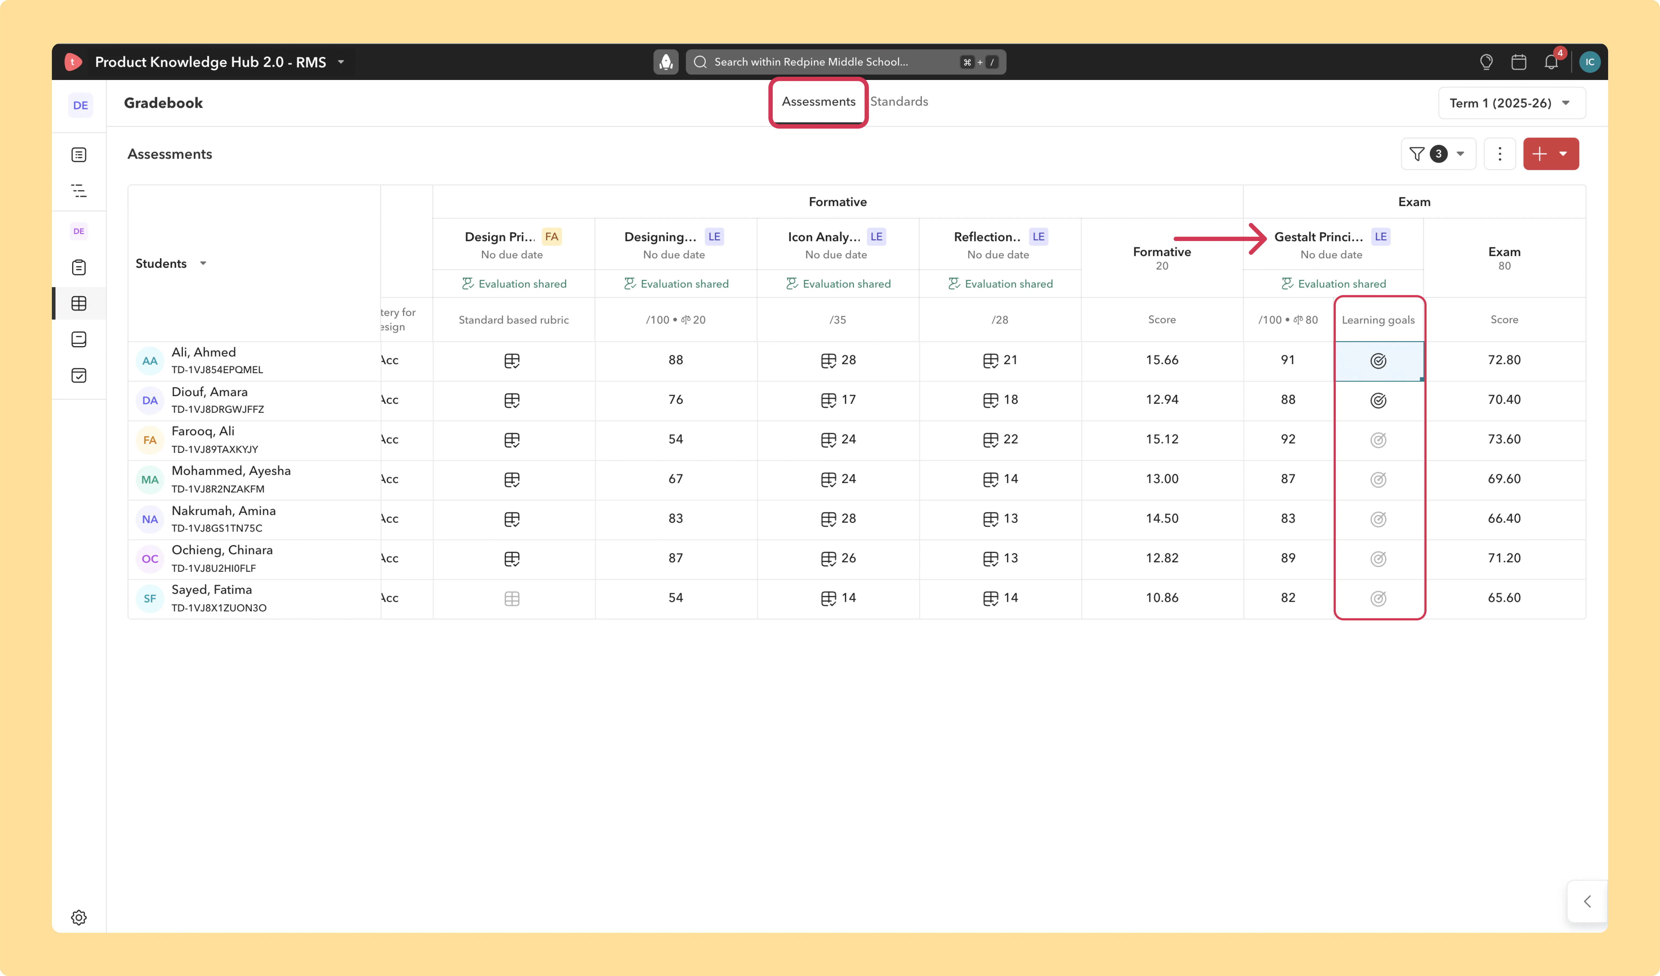Click the lightbulb tips icon
The height and width of the screenshot is (976, 1660).
pos(1486,62)
